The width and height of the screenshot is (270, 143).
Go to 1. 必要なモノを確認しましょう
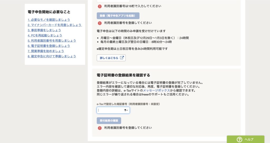pos(49,20)
